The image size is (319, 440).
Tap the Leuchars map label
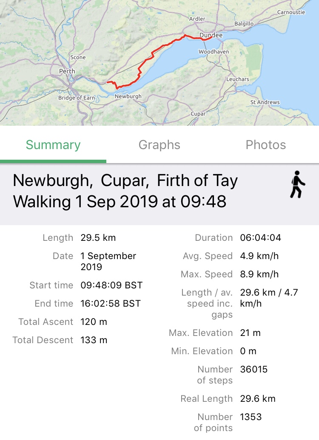pos(238,79)
